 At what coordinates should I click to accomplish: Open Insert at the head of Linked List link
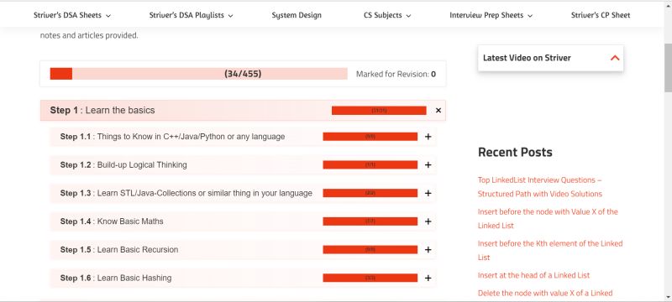(533, 275)
